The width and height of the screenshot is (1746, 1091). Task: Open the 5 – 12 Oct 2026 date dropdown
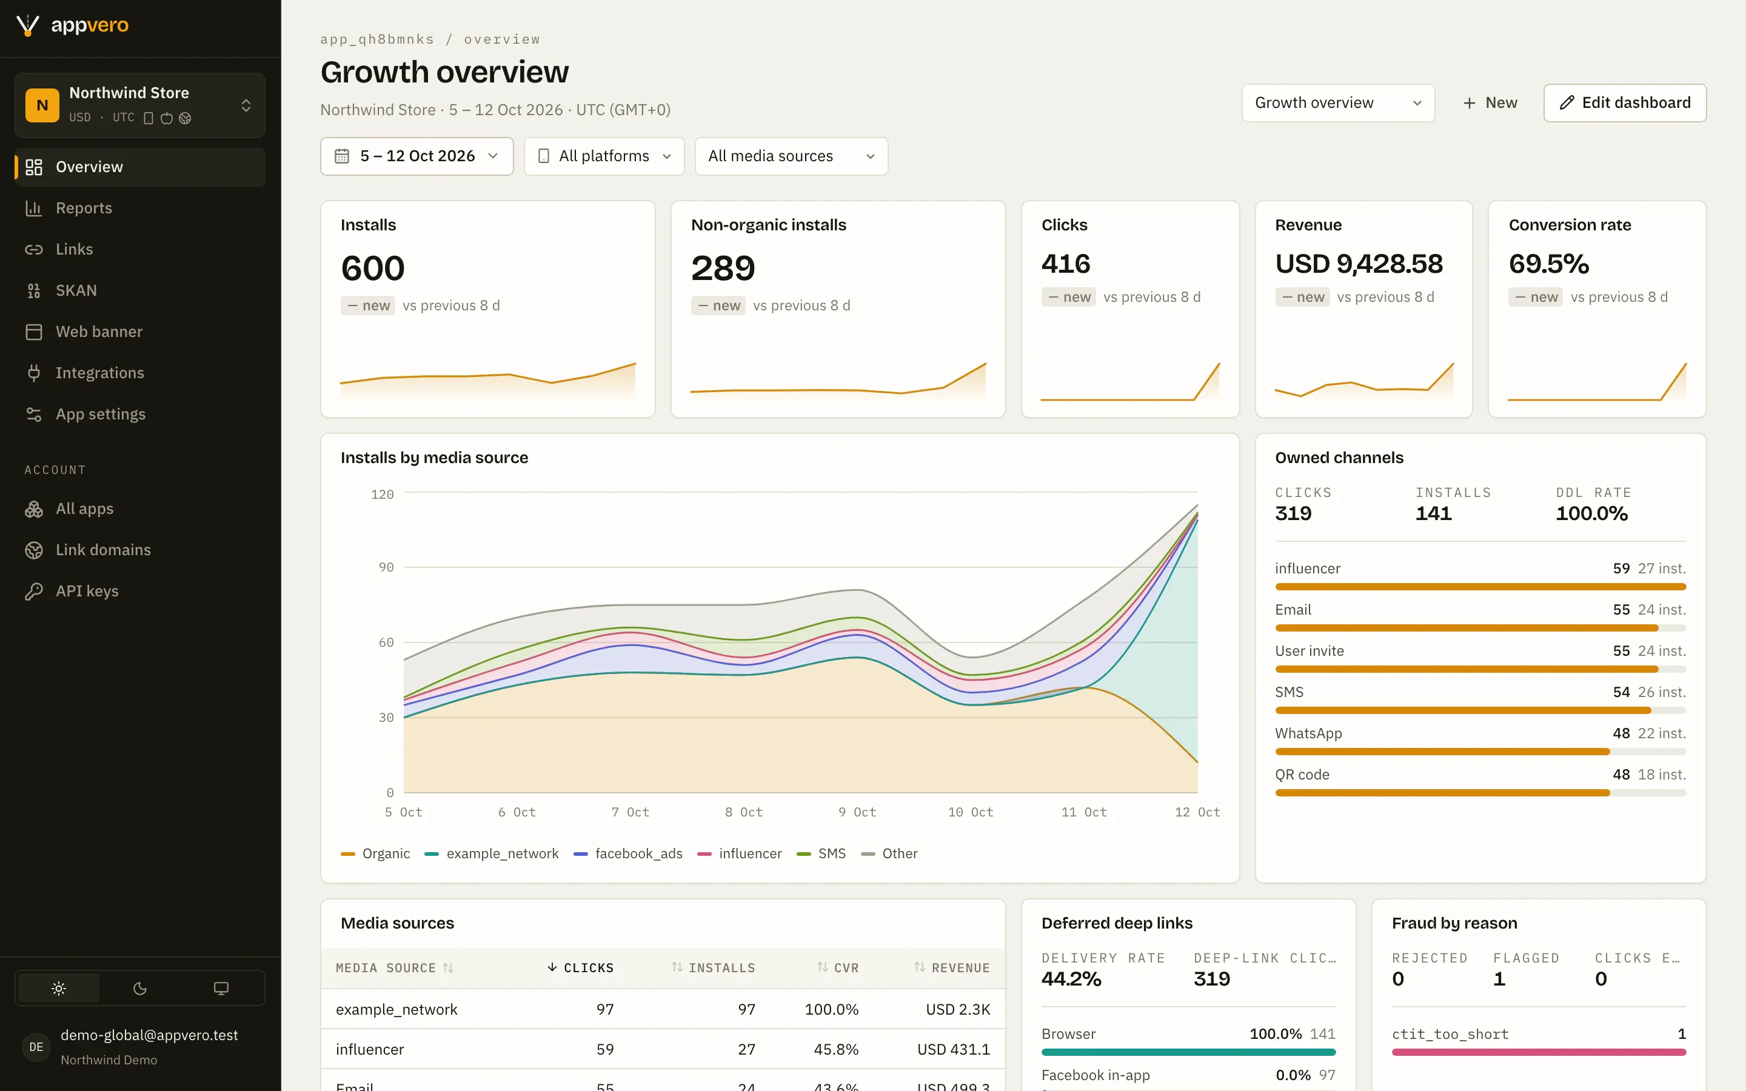(x=417, y=156)
